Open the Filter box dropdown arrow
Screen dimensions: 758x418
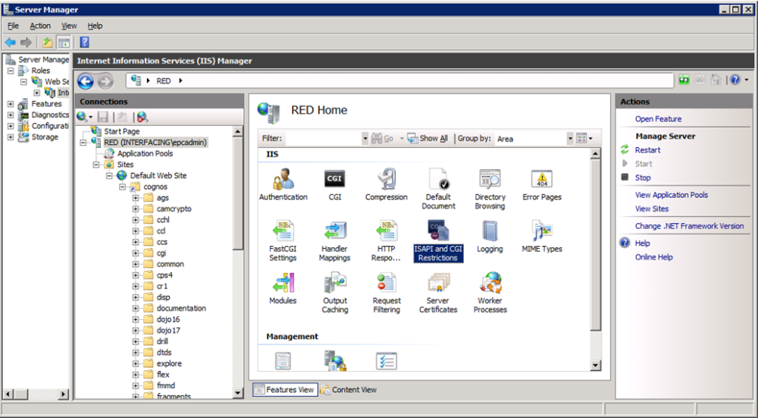click(x=365, y=139)
